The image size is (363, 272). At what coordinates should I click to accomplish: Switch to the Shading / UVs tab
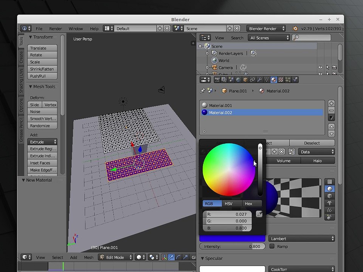21,81
